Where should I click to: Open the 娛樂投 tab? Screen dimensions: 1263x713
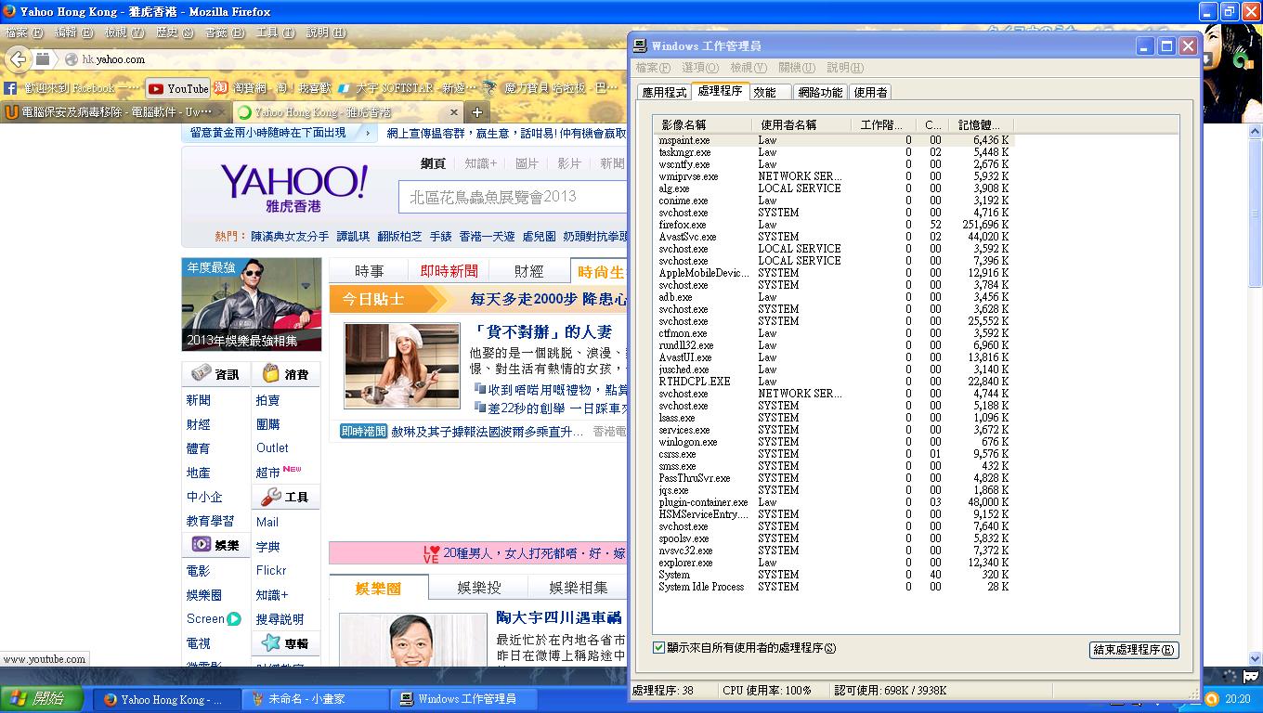click(479, 588)
